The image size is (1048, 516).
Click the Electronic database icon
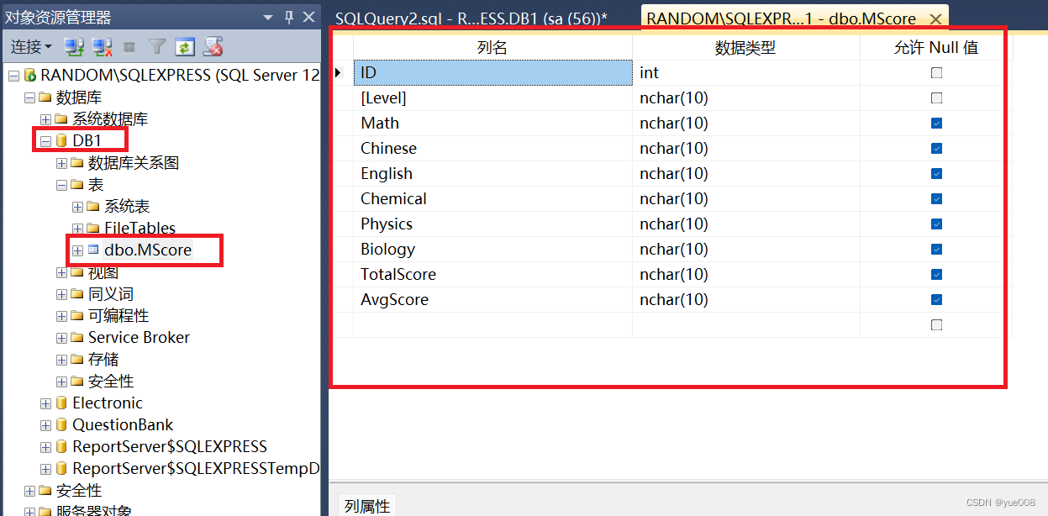tap(61, 403)
